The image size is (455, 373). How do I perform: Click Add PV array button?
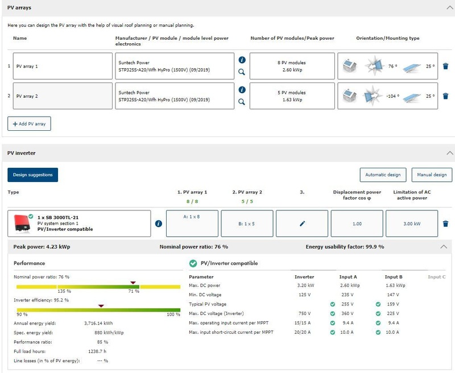coord(29,123)
